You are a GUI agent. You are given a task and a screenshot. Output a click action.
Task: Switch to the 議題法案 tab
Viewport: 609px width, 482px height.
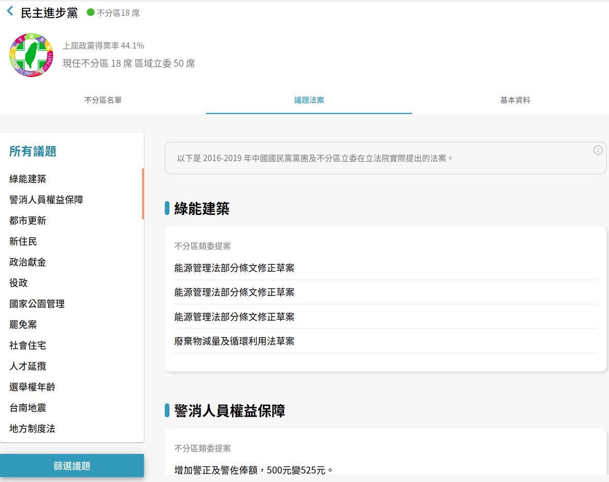309,100
